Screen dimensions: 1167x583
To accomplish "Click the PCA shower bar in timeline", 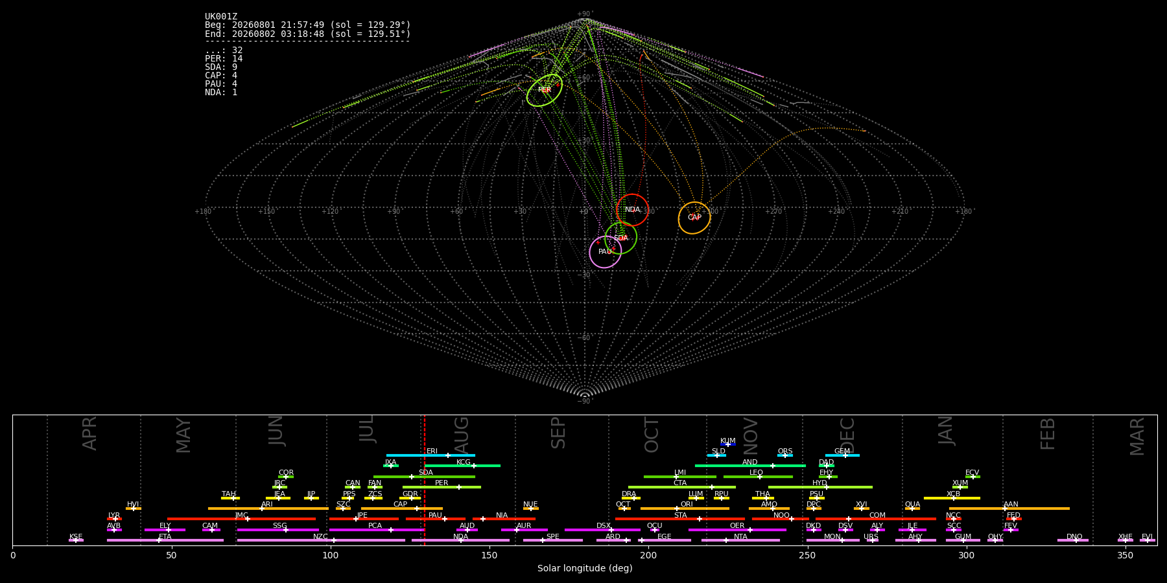I will [377, 530].
